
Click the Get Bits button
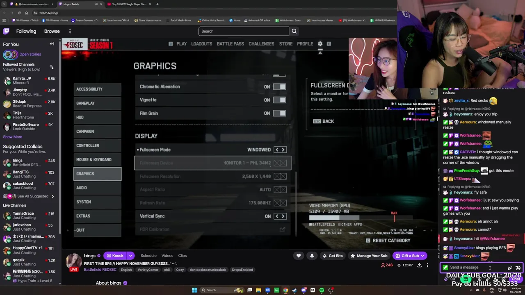[332, 256]
